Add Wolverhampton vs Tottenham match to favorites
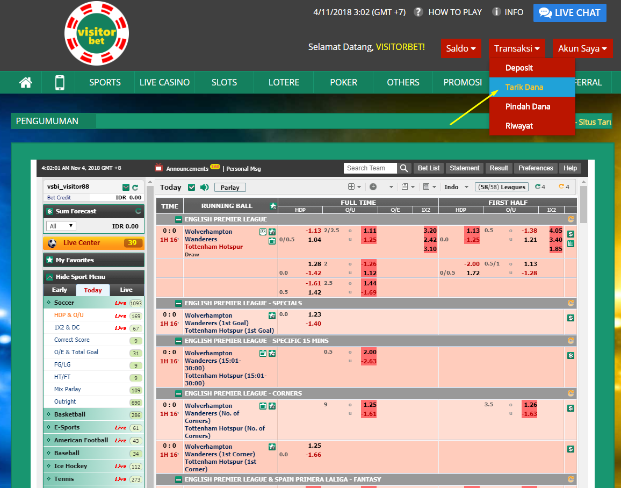This screenshot has height=488, width=621. point(272,232)
